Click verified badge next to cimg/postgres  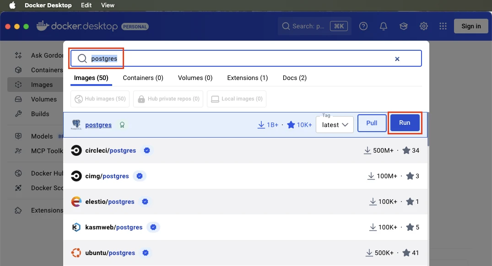tap(140, 176)
